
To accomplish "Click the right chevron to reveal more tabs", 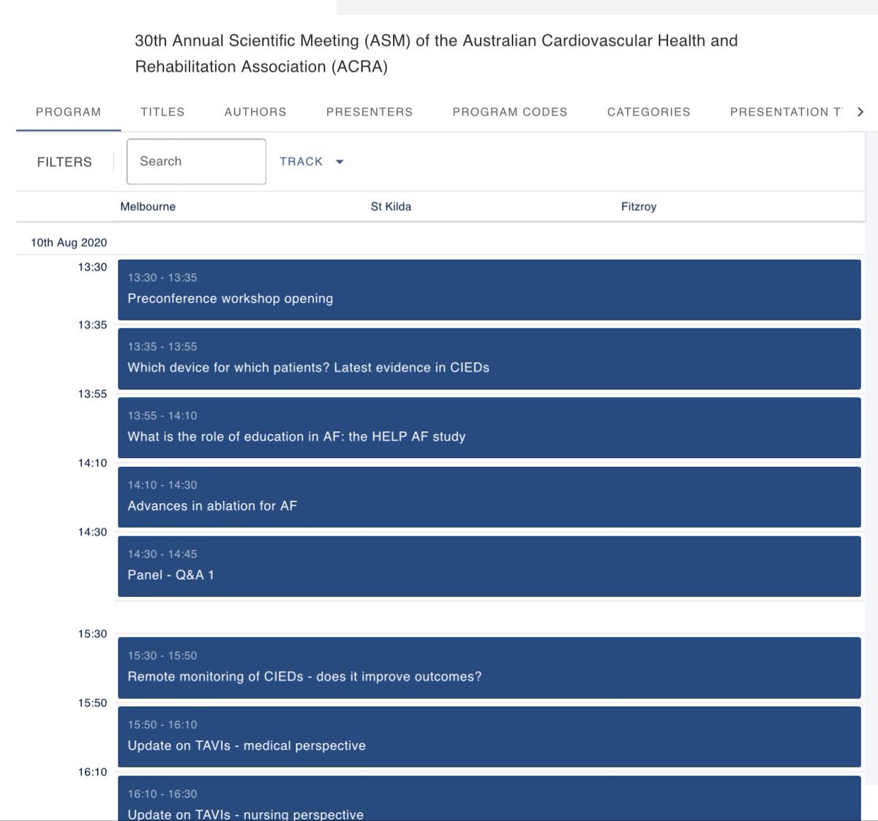I will pyautogui.click(x=861, y=111).
